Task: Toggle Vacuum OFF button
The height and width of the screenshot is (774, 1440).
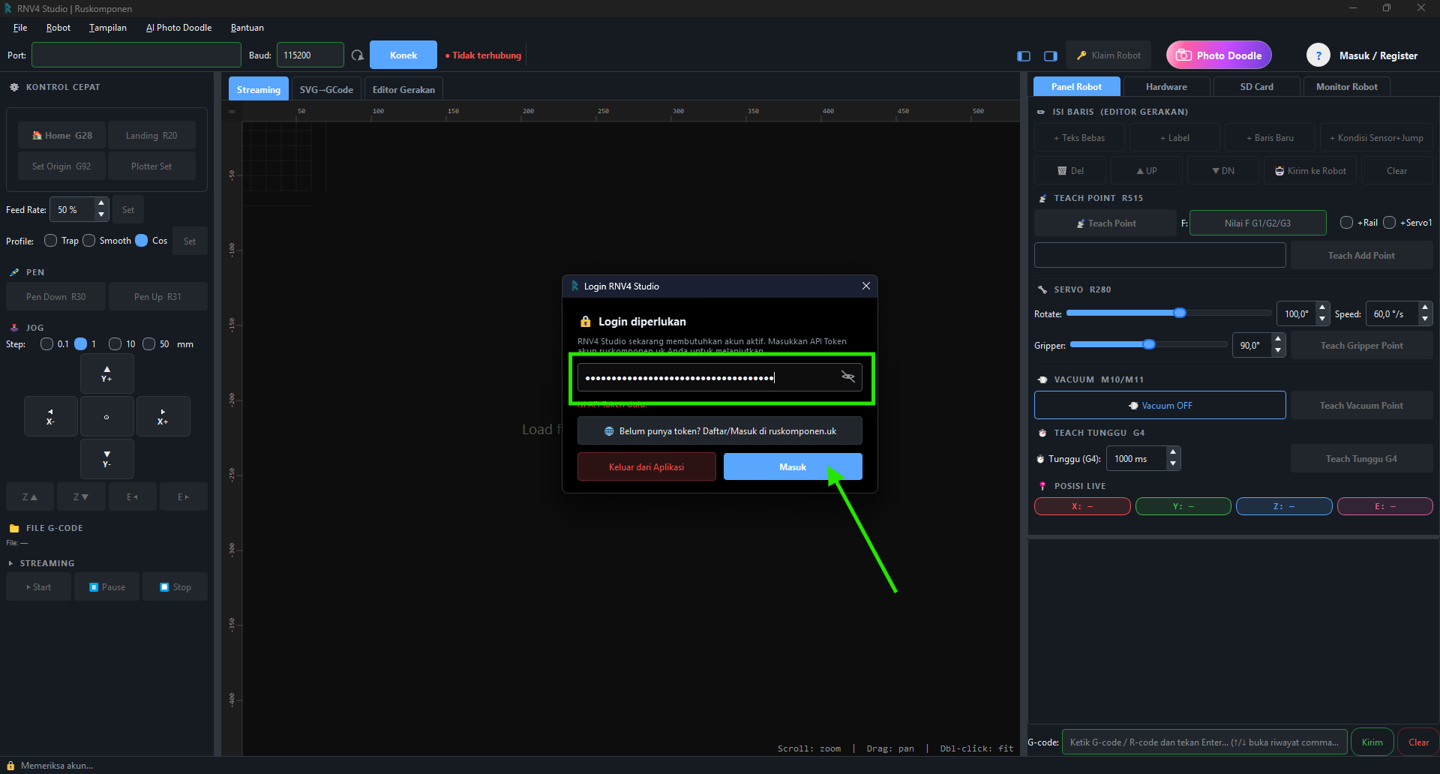Action: tap(1159, 405)
